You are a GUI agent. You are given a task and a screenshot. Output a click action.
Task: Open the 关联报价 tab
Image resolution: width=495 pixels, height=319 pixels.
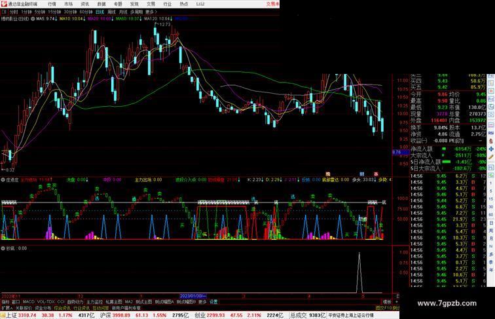[x=24, y=308]
